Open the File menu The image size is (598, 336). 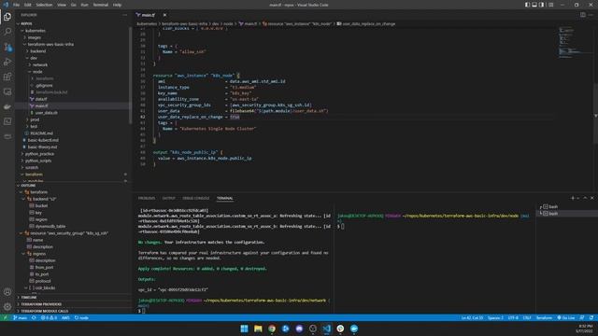click(16, 5)
